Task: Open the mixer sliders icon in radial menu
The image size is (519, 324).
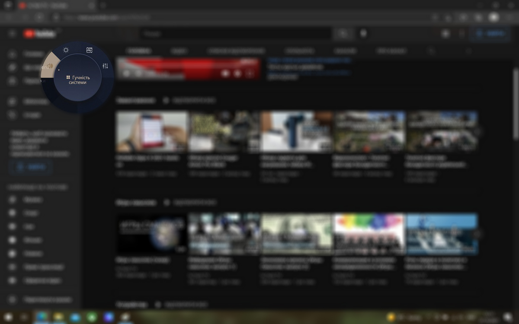Action: (105, 66)
